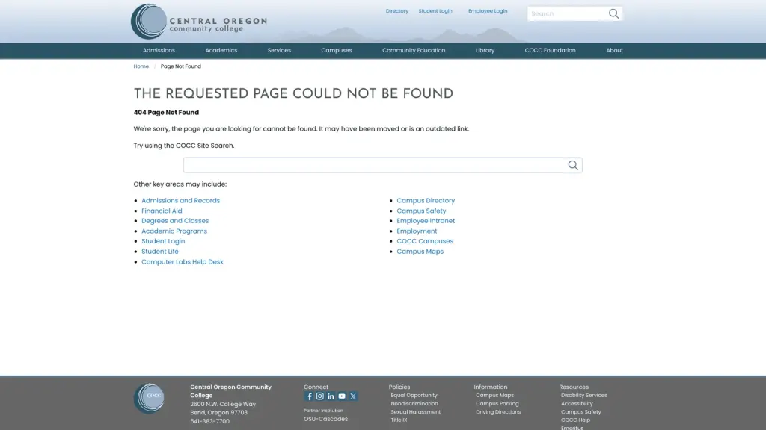Click the Employee Login link
The height and width of the screenshot is (430, 766).
click(488, 11)
